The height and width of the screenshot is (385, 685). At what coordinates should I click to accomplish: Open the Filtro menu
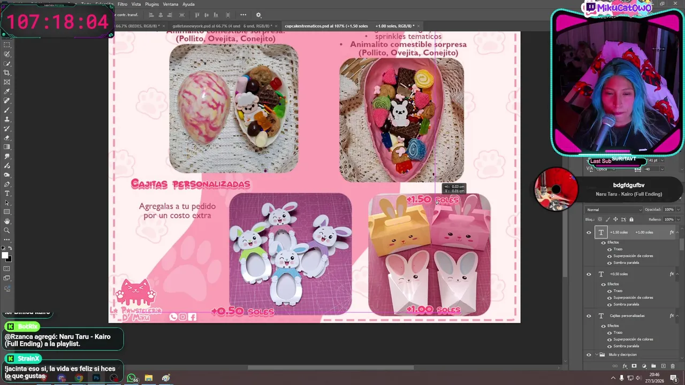click(122, 4)
